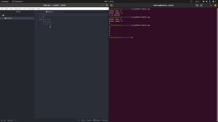Viewport: 218px width, 122px height.
Task: Click the print(i) line in editor
Action: [47, 22]
